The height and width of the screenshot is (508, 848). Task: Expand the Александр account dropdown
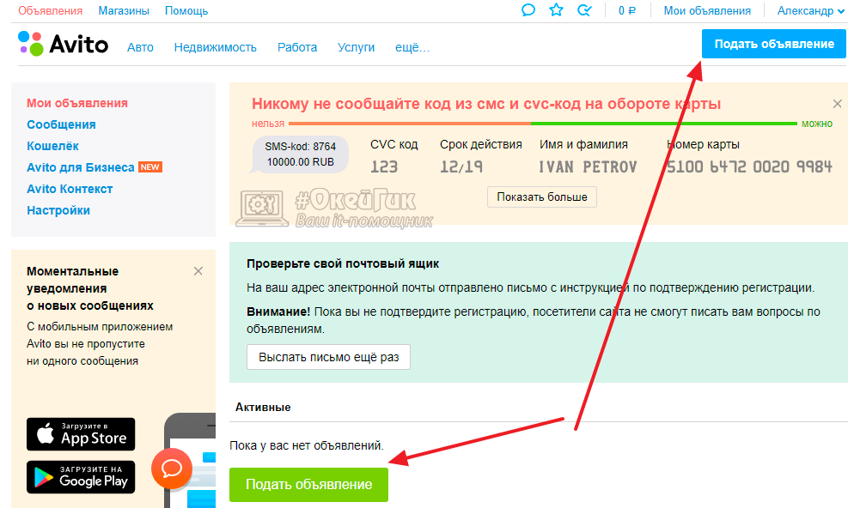coord(811,11)
